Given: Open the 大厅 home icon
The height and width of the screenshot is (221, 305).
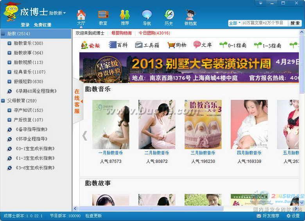Looking at the screenshot, I should coord(81,16).
